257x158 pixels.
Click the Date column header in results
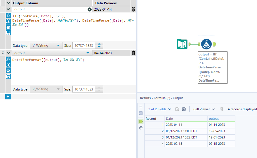(186, 119)
